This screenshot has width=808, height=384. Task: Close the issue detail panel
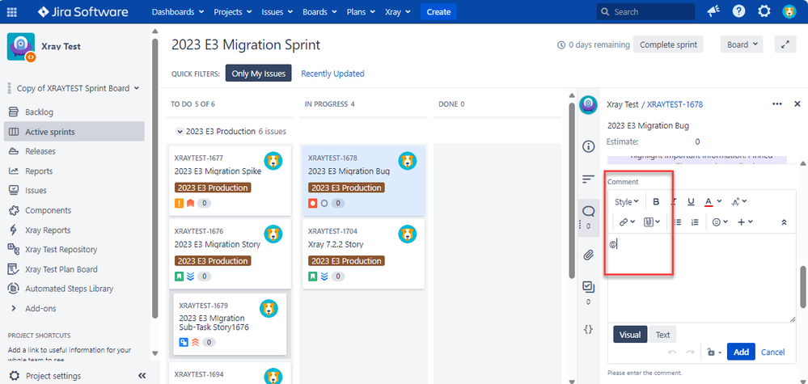click(x=797, y=104)
